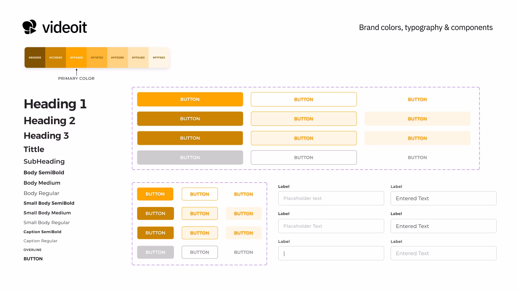Select the "SubHeading" text sample
Viewport: 517px width, 291px height.
tap(44, 161)
